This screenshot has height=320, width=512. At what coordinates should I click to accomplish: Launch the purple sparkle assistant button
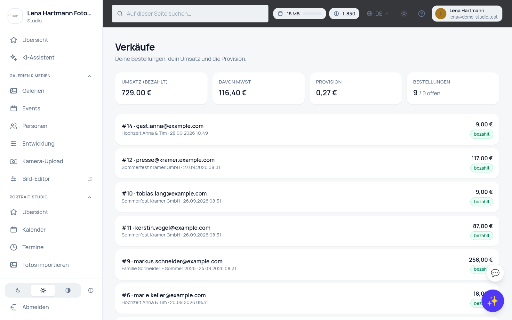(493, 301)
